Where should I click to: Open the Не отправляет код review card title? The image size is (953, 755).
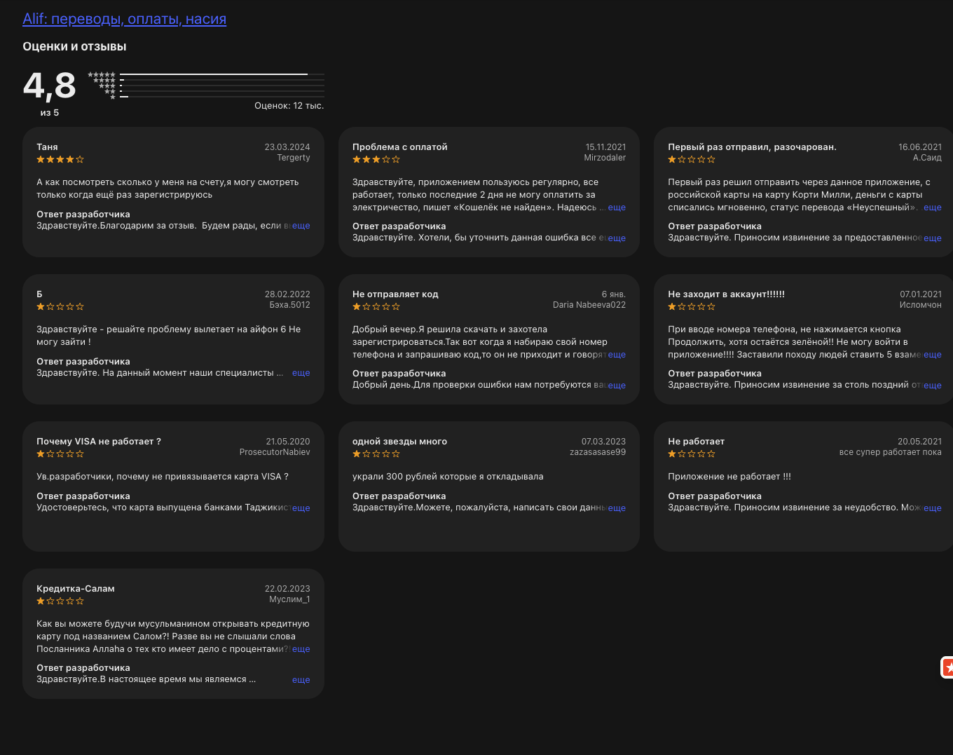pos(395,294)
